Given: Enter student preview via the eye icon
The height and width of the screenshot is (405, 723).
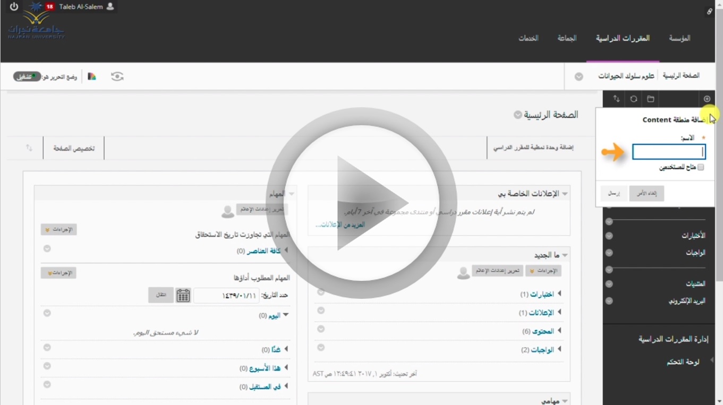Looking at the screenshot, I should [x=117, y=76].
